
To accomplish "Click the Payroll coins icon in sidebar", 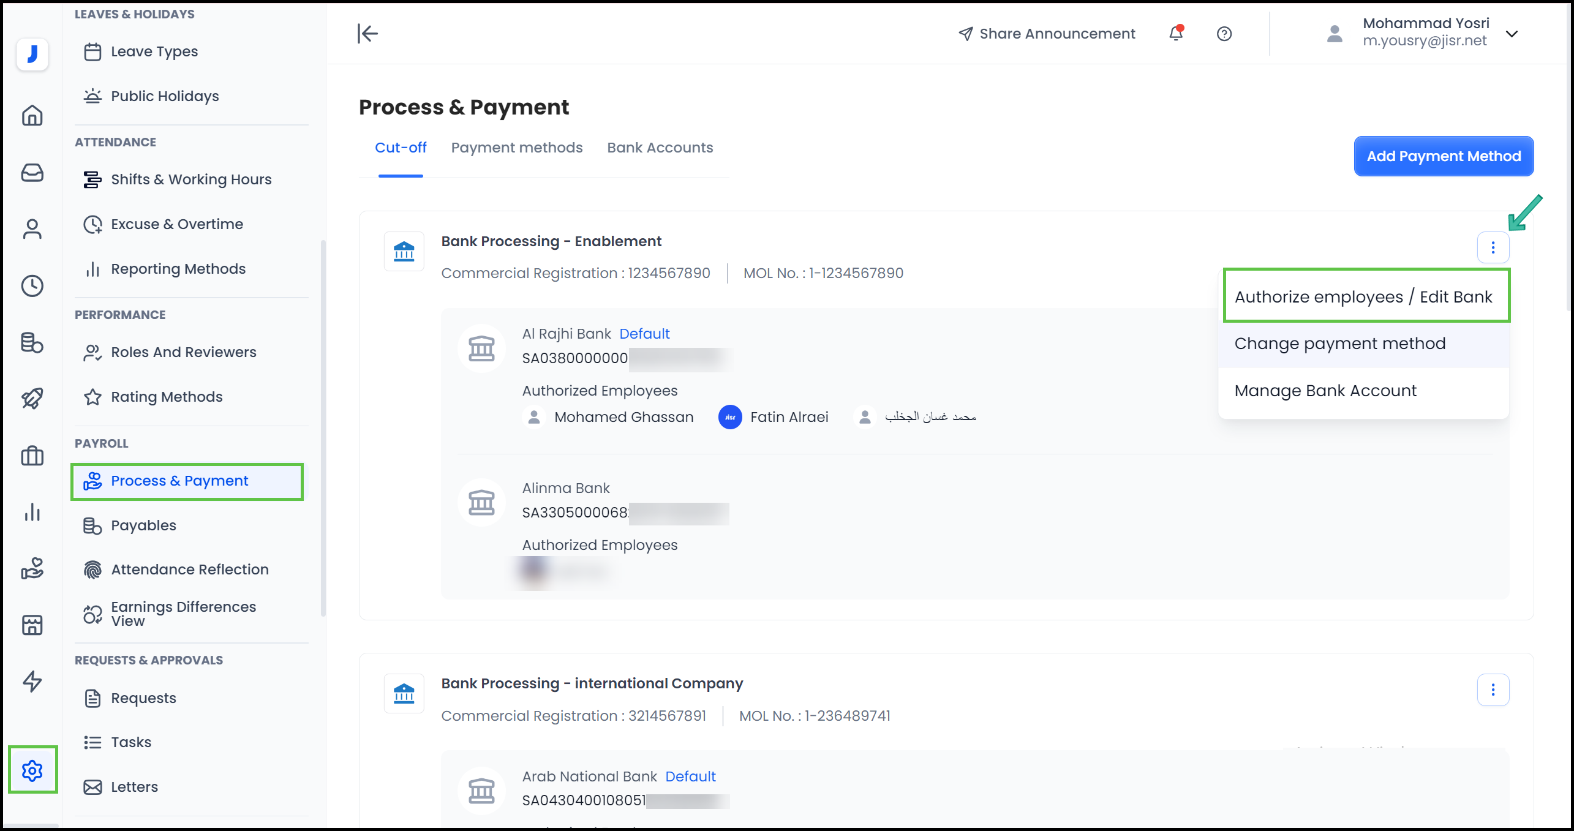I will [32, 343].
